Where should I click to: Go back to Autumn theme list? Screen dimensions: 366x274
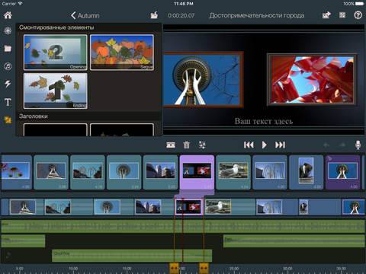[x=85, y=15]
